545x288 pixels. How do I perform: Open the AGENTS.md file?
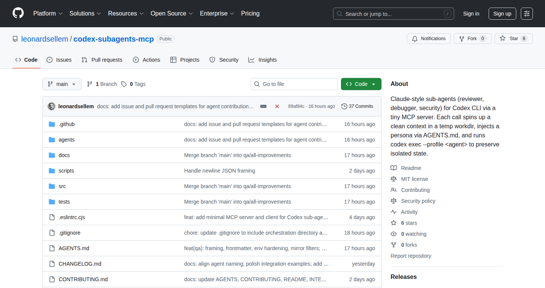point(74,248)
